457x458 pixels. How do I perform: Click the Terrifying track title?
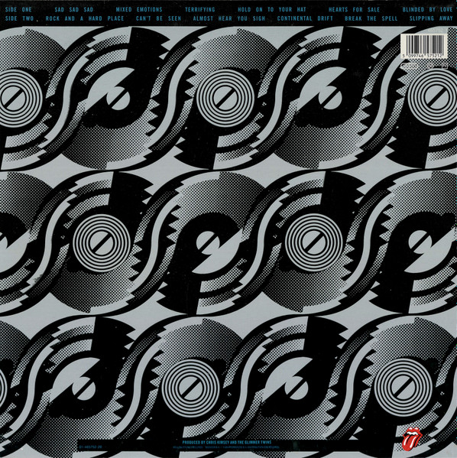tap(200, 10)
